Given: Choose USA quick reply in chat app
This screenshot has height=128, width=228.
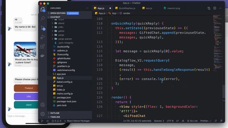Looking at the screenshot, I should [26, 96].
